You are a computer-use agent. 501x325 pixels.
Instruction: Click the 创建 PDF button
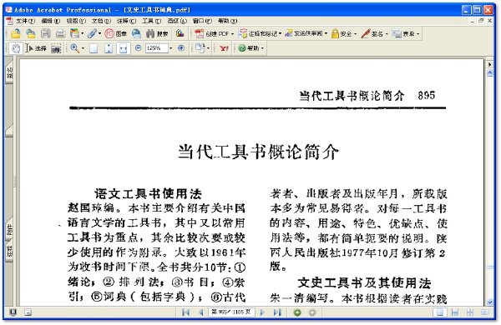[x=212, y=33]
